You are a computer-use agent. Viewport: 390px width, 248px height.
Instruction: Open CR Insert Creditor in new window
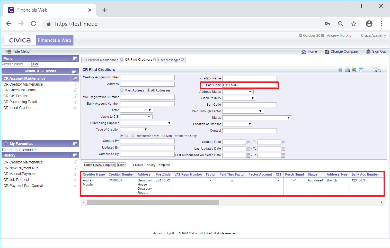tap(75, 108)
